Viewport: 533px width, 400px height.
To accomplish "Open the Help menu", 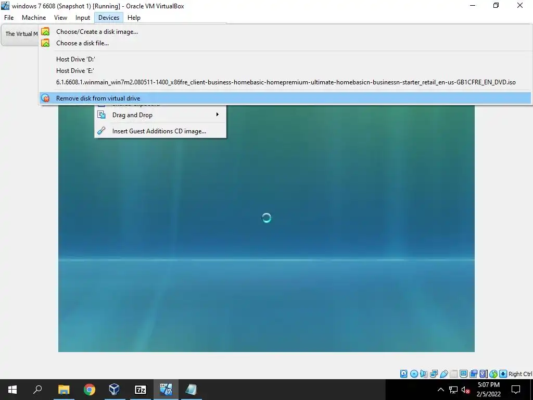I will (134, 18).
